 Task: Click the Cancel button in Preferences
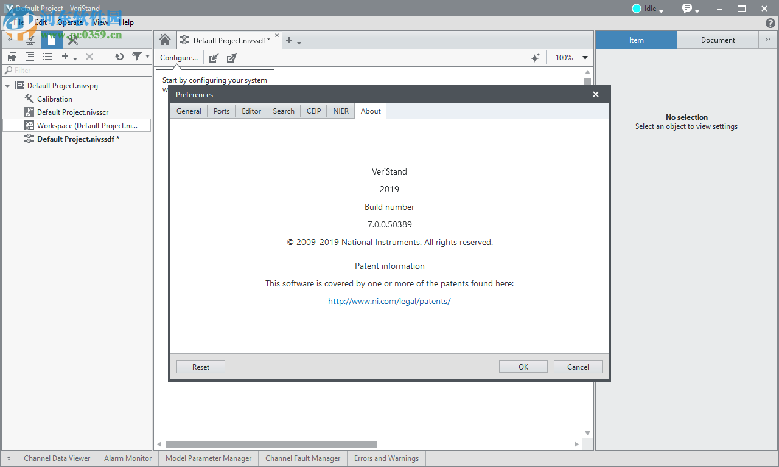coord(578,367)
